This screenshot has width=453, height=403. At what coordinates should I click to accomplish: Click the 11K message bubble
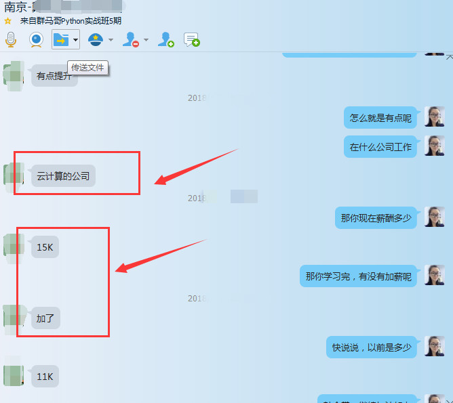click(x=45, y=377)
